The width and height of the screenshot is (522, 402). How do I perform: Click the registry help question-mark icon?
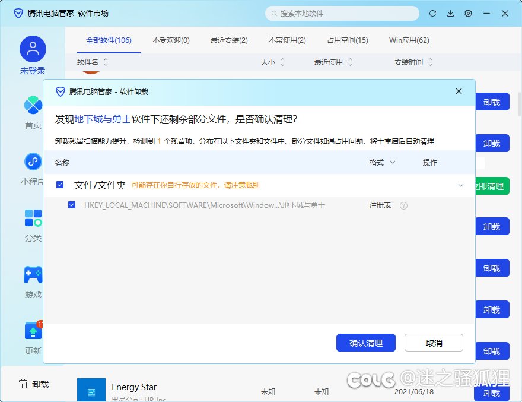(x=403, y=205)
